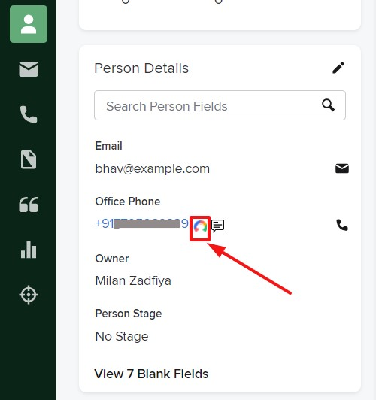Open the crosshair target sidebar icon

29,295
